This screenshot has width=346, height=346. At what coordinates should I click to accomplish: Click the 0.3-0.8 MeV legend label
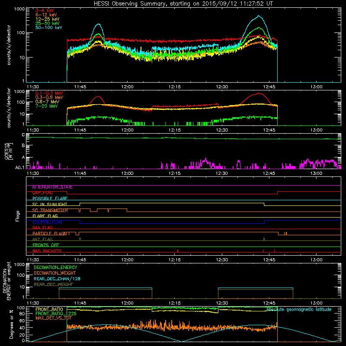49,97
